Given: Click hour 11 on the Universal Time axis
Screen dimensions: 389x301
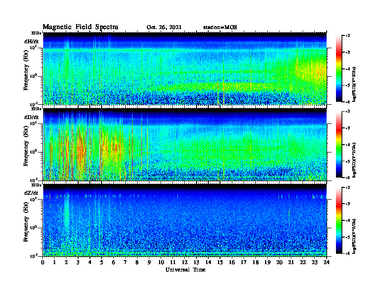Looking at the screenshot, I should click(x=173, y=263).
